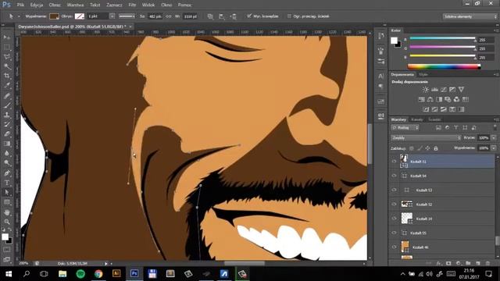Viewport: 500px width, 281px height.
Task: Hide the Kształt 46 layer
Action: (394, 247)
